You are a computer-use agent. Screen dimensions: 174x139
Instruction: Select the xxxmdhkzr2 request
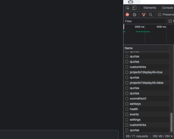click(147, 99)
